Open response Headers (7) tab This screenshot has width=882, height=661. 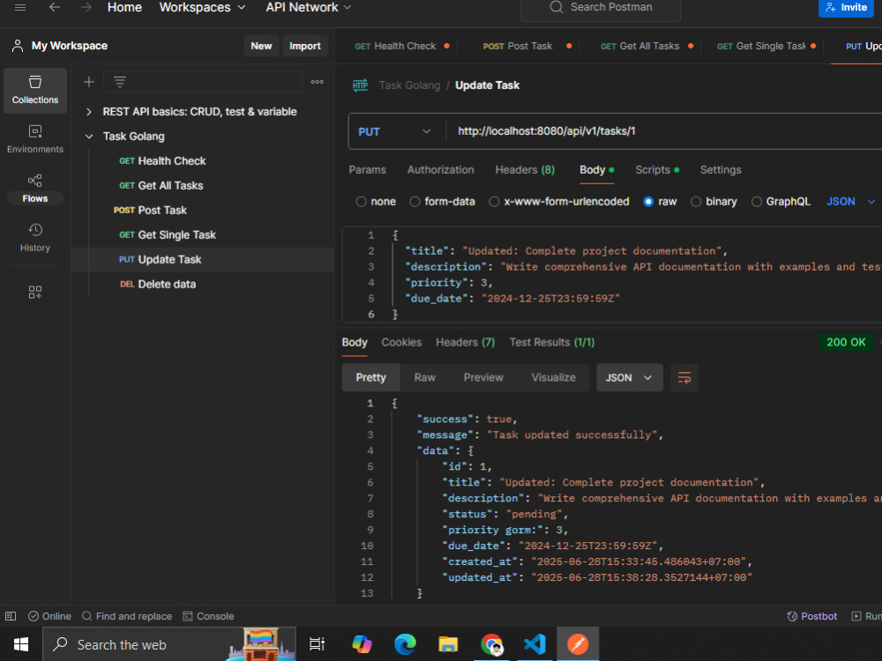pos(465,342)
